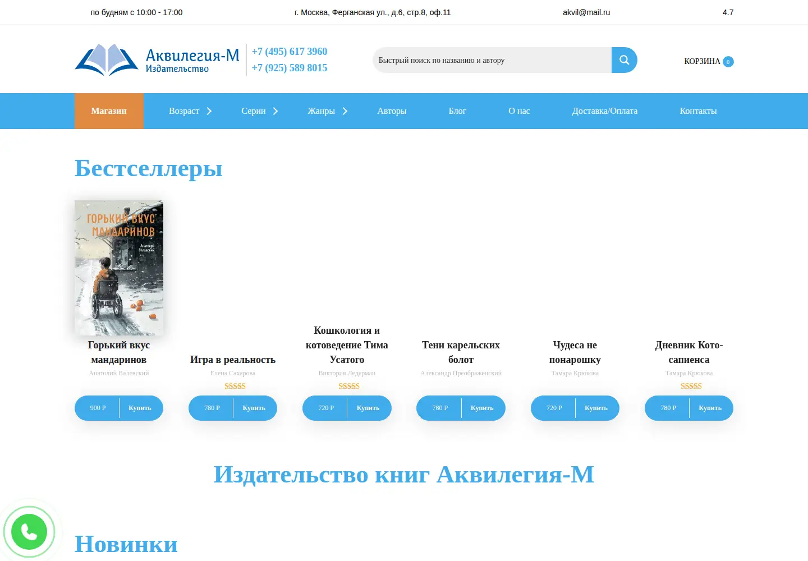Open the О нас page

coord(519,111)
